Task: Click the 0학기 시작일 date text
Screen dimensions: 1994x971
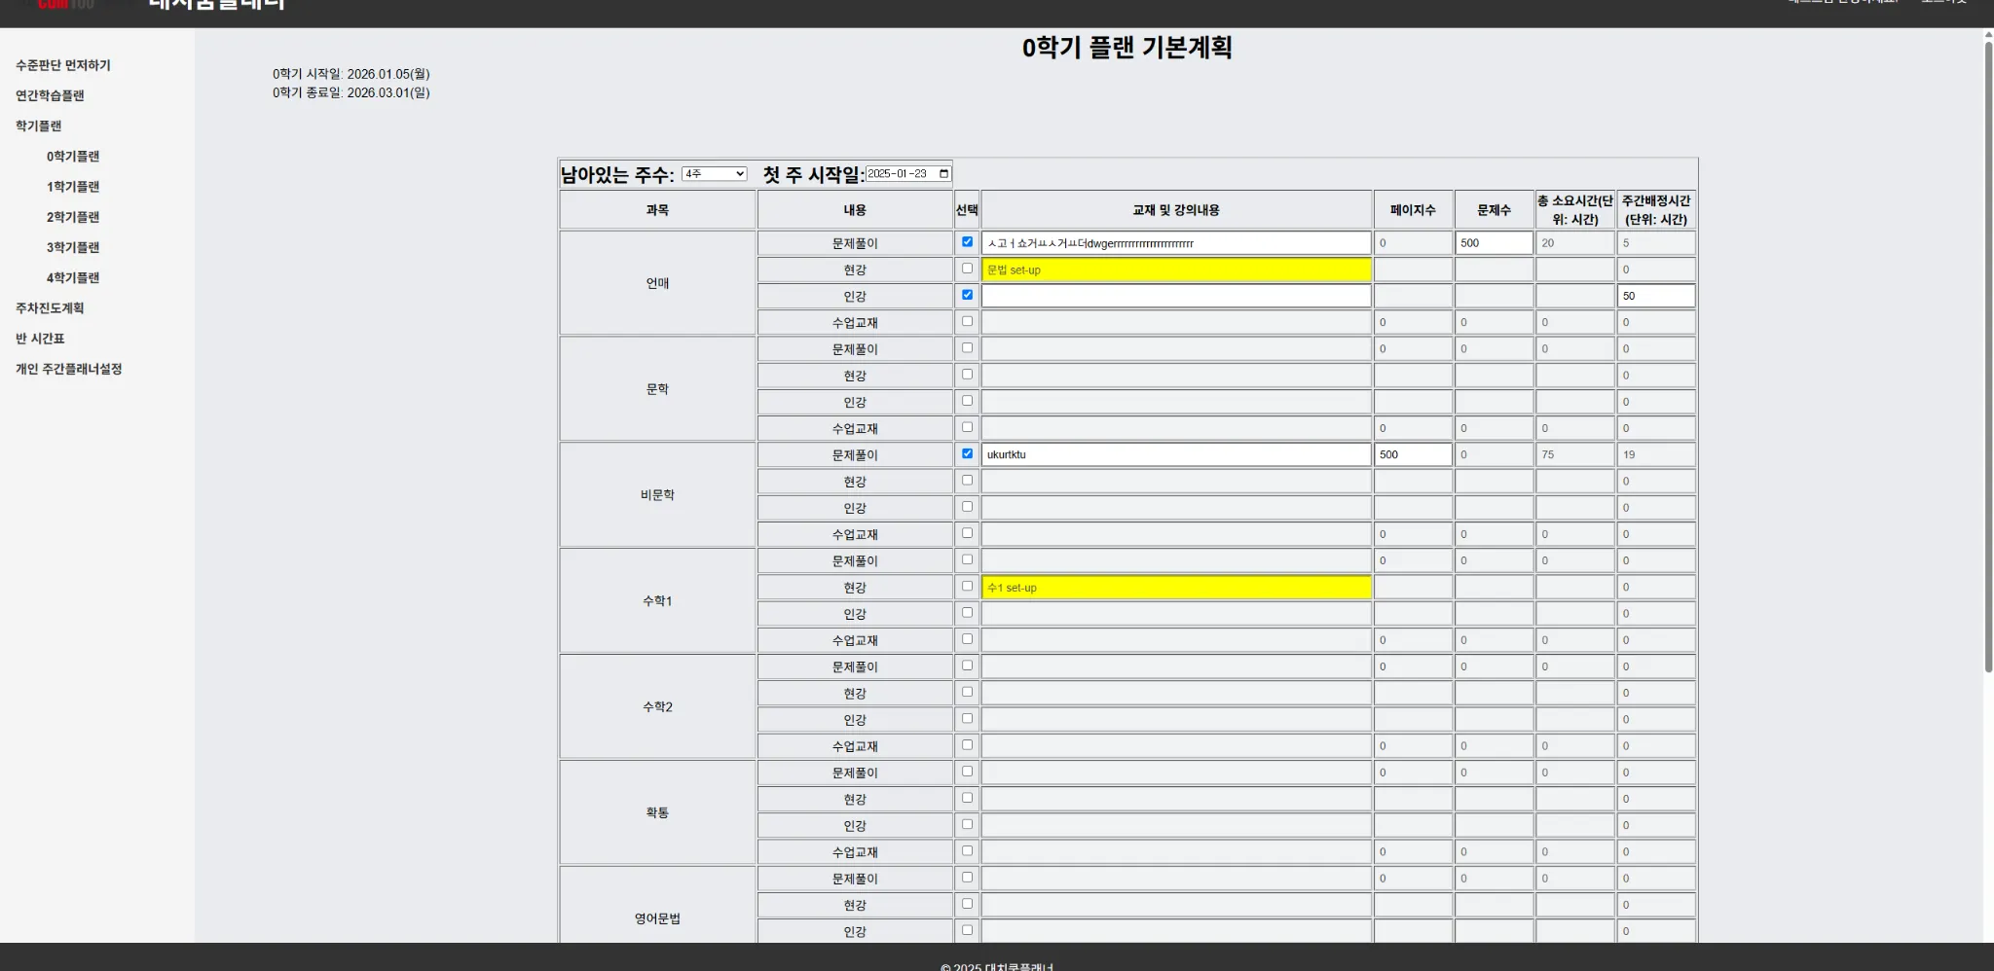Action: tap(351, 74)
